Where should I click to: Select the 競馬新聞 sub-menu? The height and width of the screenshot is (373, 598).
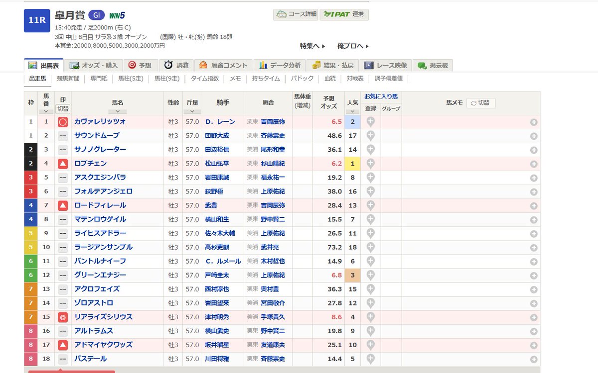click(68, 79)
